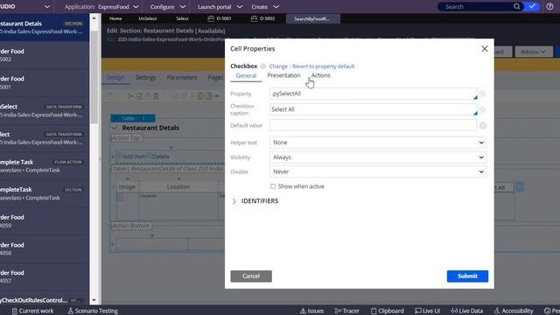Open the Change control link

(x=278, y=66)
